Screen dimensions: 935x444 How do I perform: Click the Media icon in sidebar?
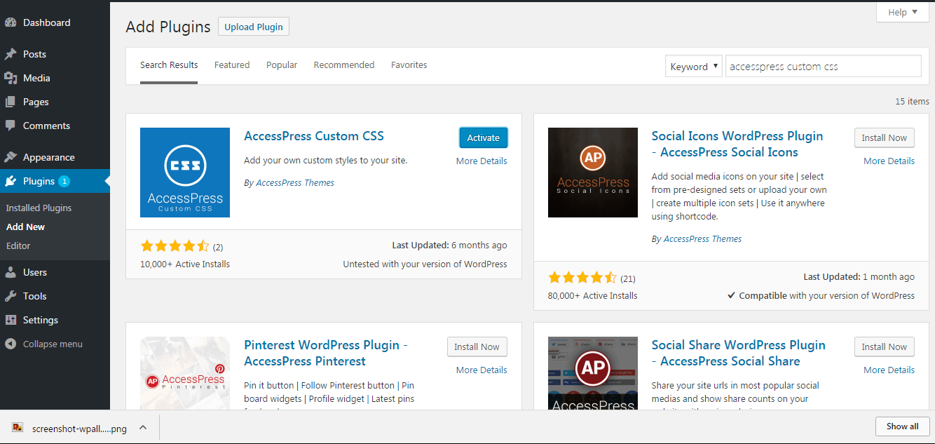tap(11, 78)
